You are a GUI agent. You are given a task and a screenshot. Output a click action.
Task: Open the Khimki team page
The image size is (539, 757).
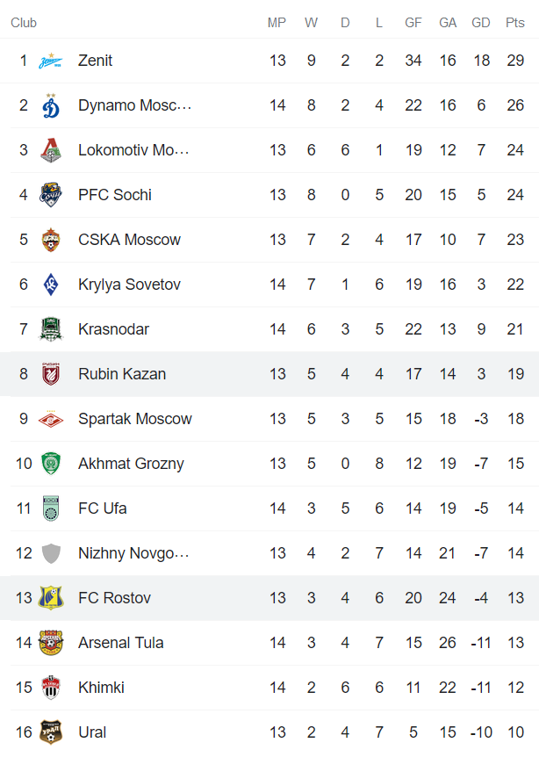coord(101,687)
